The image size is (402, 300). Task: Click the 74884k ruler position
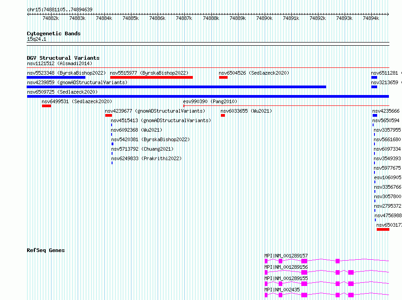(x=104, y=18)
